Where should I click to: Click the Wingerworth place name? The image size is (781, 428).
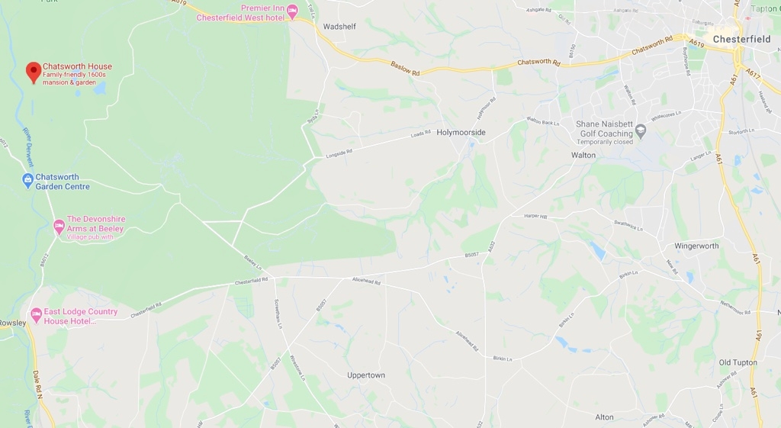tap(696, 246)
